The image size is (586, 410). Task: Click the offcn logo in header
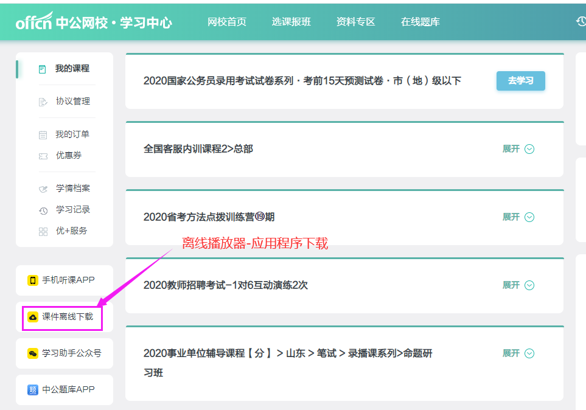point(35,22)
